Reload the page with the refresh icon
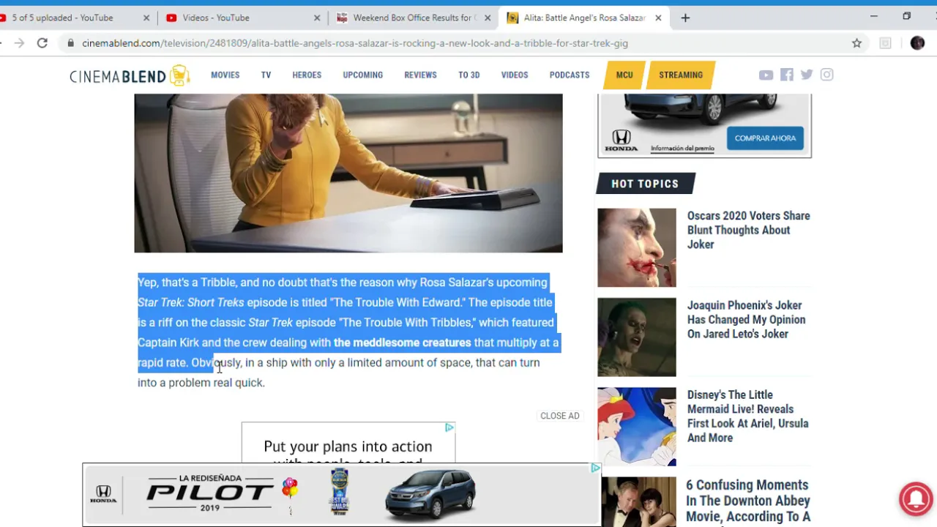 click(42, 43)
